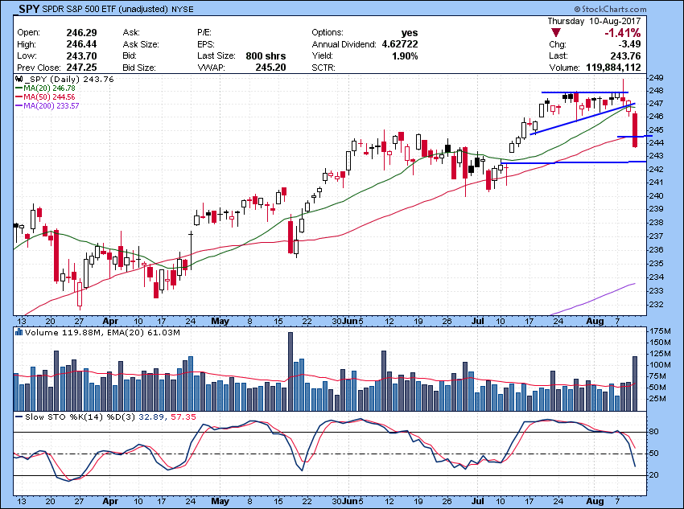
Task: Click the Slow STO %K(14) %D(3) legend
Action: (x=80, y=417)
